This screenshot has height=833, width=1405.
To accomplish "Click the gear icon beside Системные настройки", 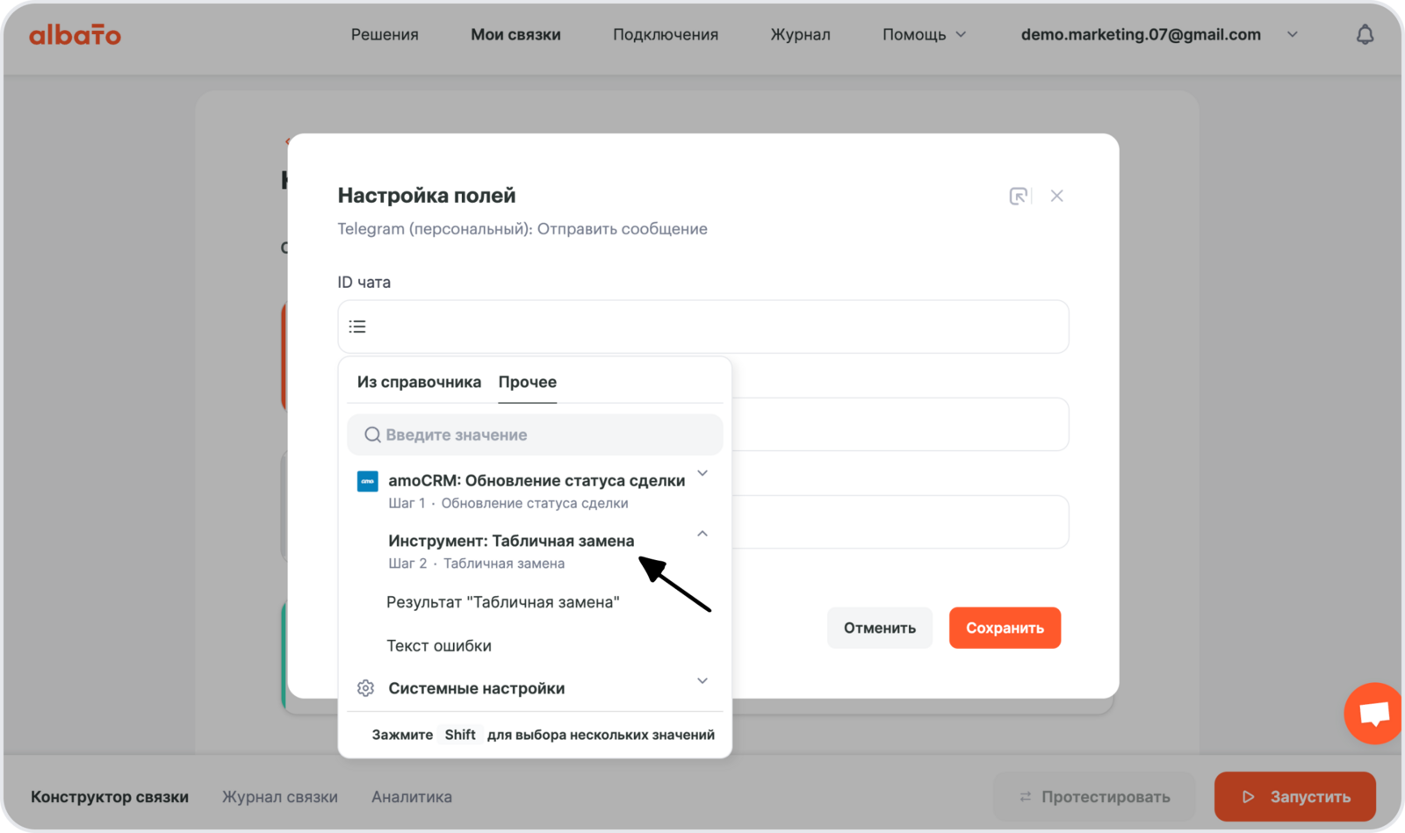I will [x=366, y=688].
